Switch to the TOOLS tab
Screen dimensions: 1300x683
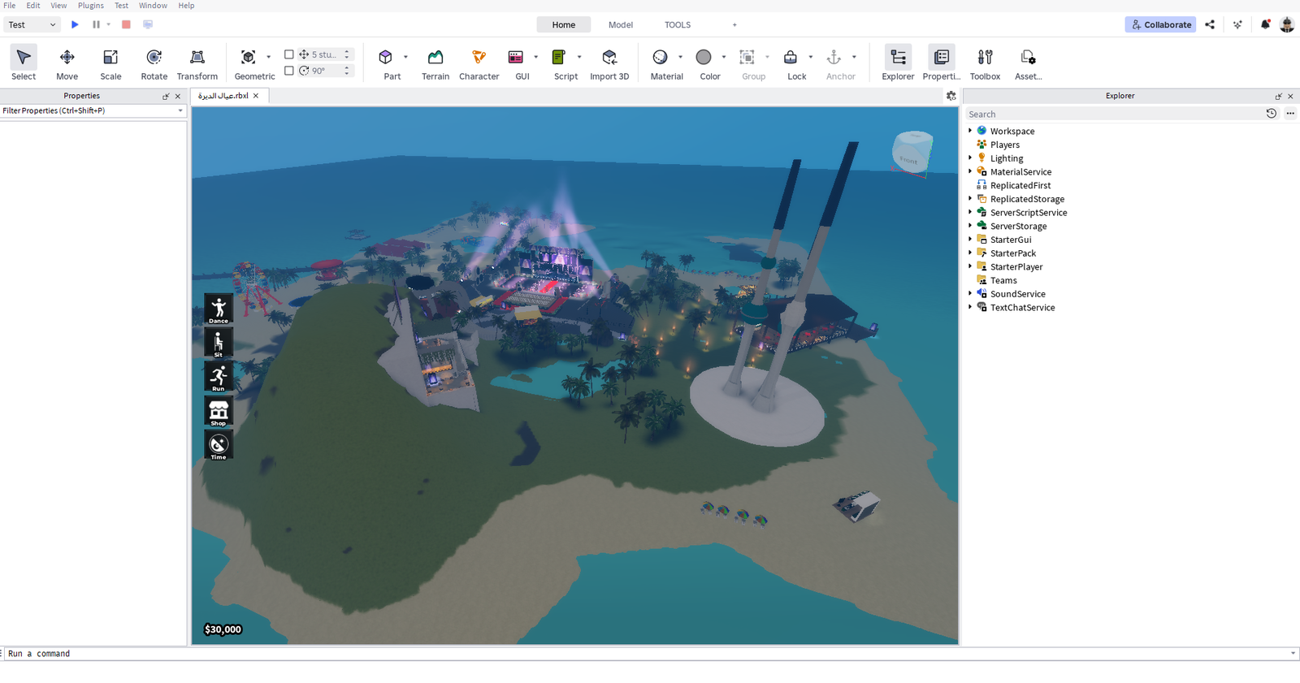pyautogui.click(x=678, y=24)
